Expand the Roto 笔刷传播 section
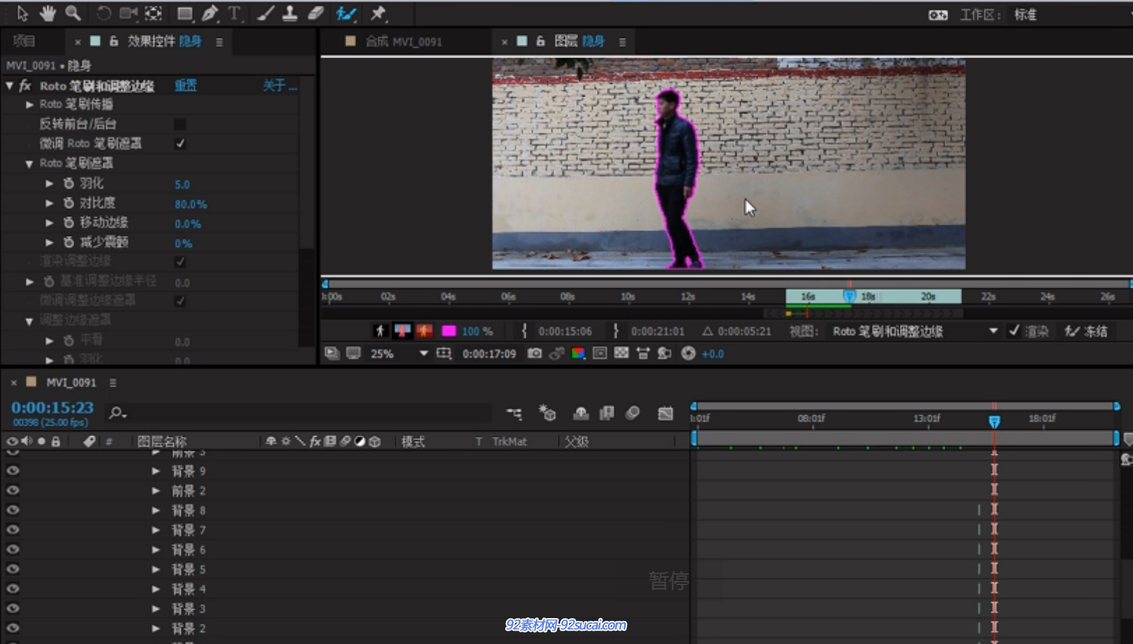 pyautogui.click(x=29, y=104)
